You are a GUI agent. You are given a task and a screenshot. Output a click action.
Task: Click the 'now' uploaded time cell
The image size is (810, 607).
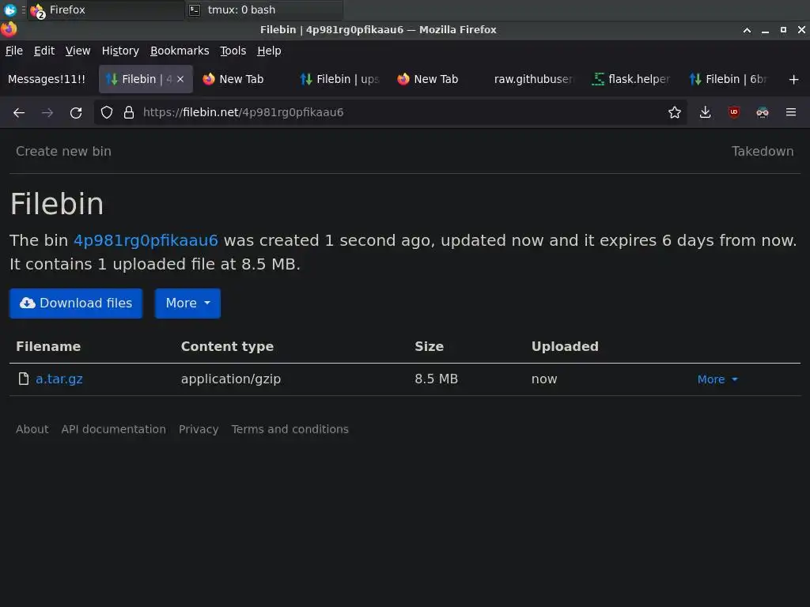(544, 379)
